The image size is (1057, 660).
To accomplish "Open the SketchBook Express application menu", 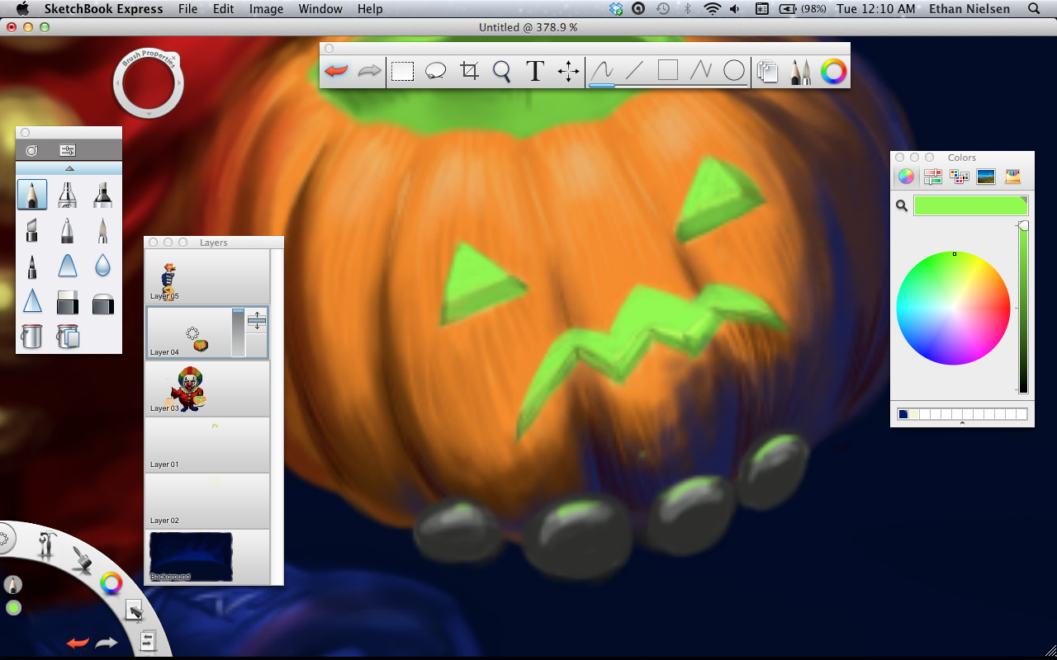I will [x=103, y=9].
